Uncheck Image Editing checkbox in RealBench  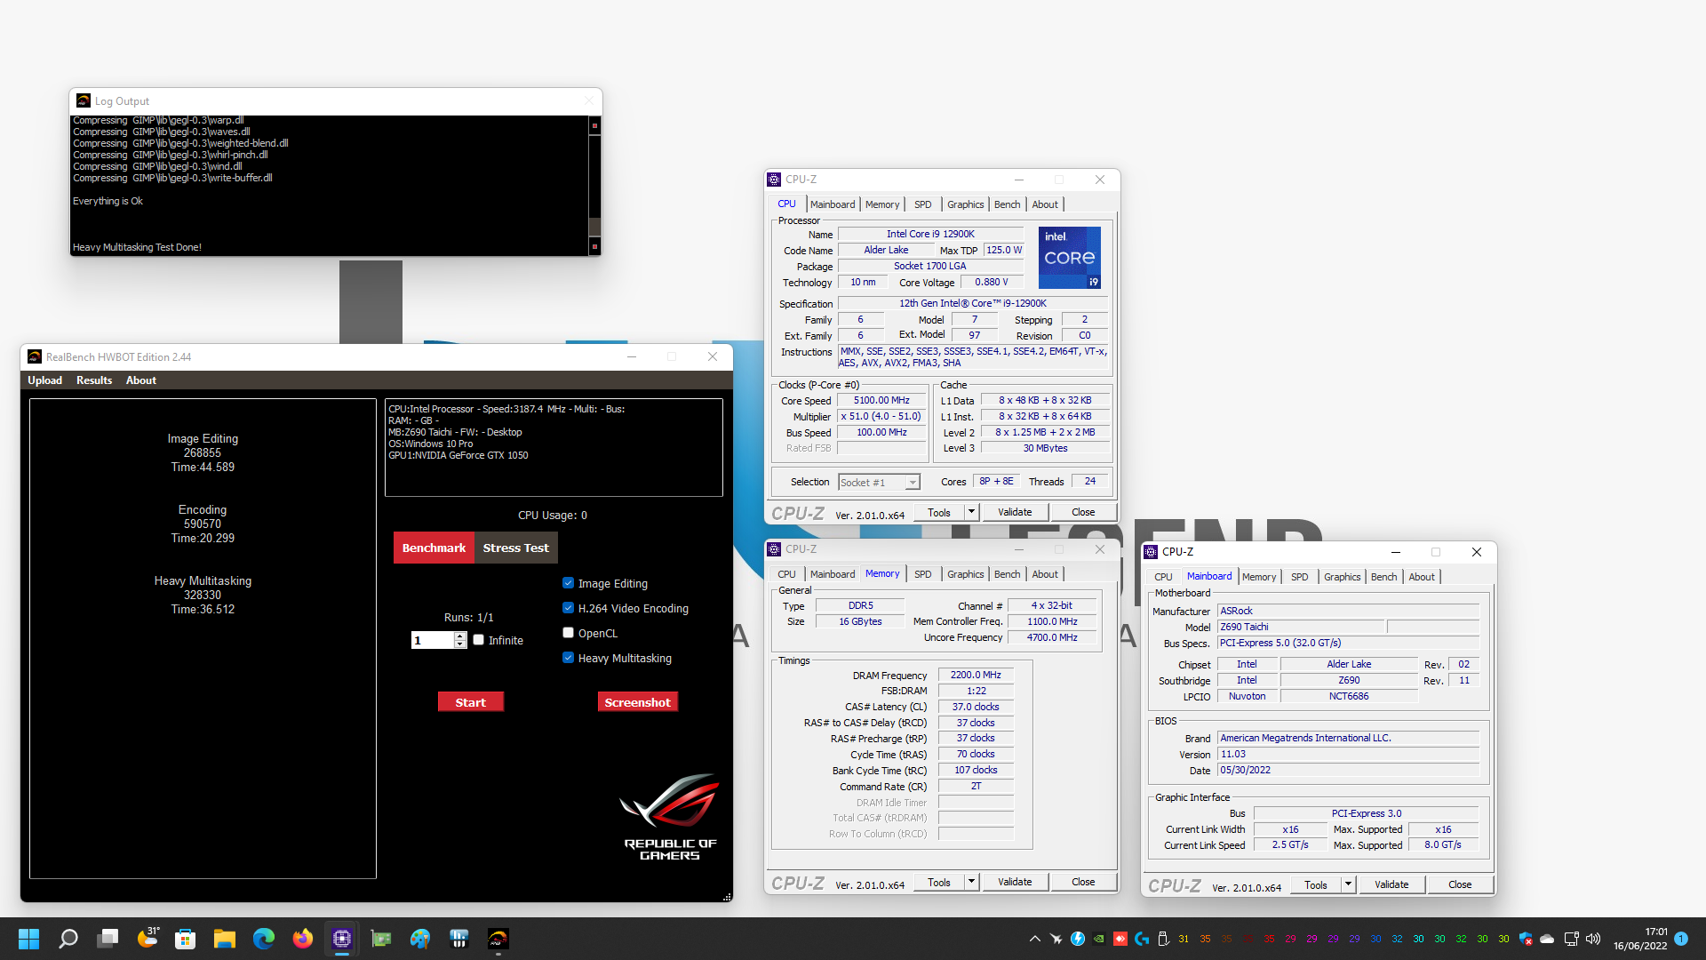(568, 583)
